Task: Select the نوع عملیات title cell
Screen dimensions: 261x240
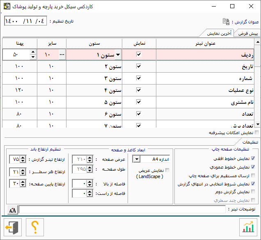Action: [205, 90]
